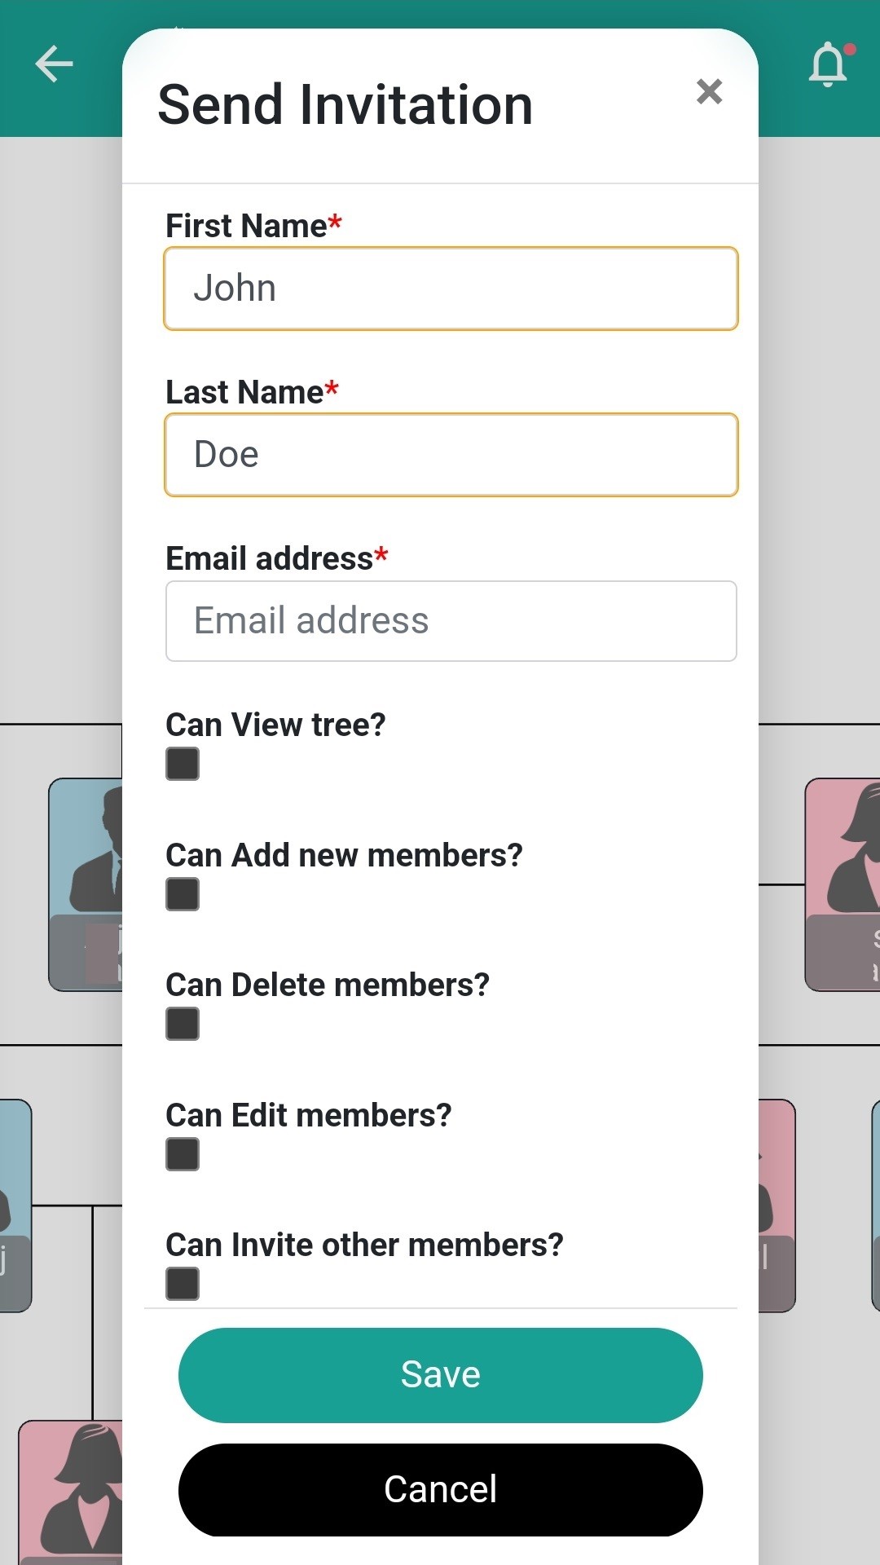Image resolution: width=880 pixels, height=1565 pixels.
Task: Tick the Can Delete members checkbox
Action: pos(183,1024)
